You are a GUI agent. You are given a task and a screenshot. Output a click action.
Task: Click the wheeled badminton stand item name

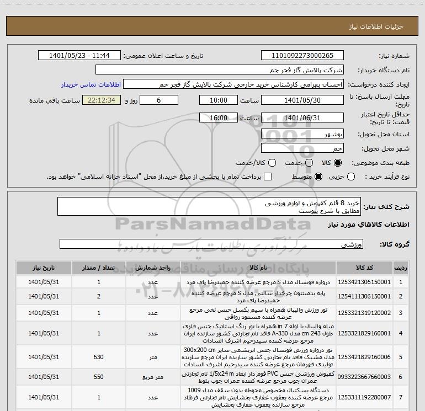pyautogui.click(x=258, y=297)
